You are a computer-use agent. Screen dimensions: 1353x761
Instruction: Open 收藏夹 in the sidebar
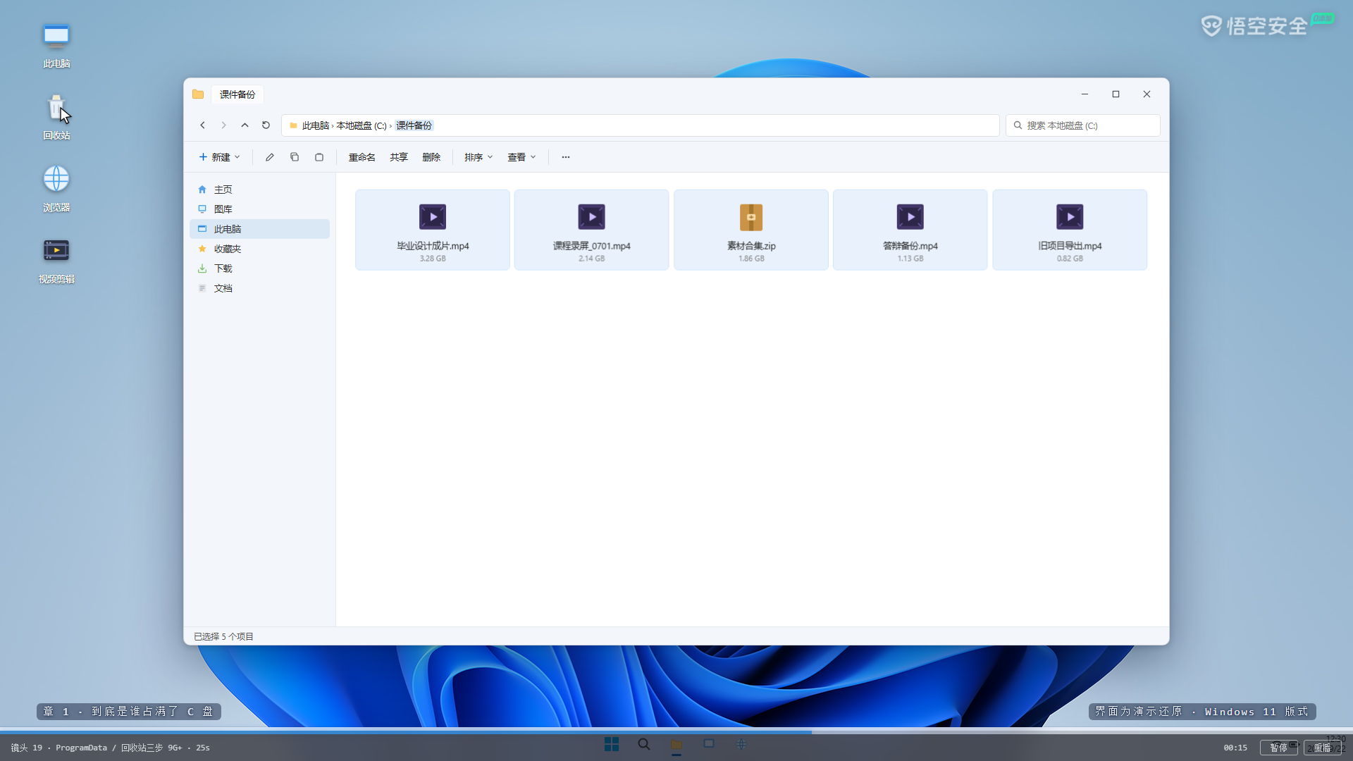[259, 249]
